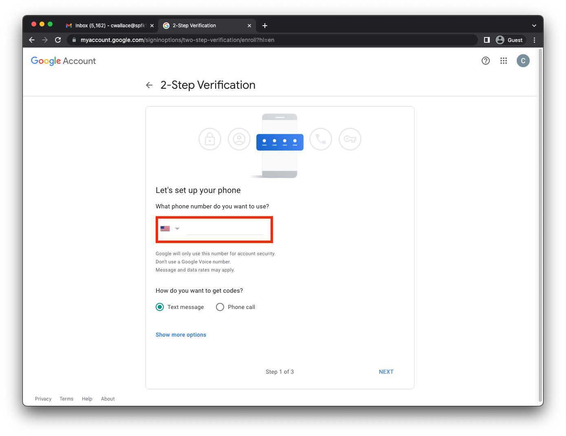Open the Help question mark icon

tap(485, 61)
